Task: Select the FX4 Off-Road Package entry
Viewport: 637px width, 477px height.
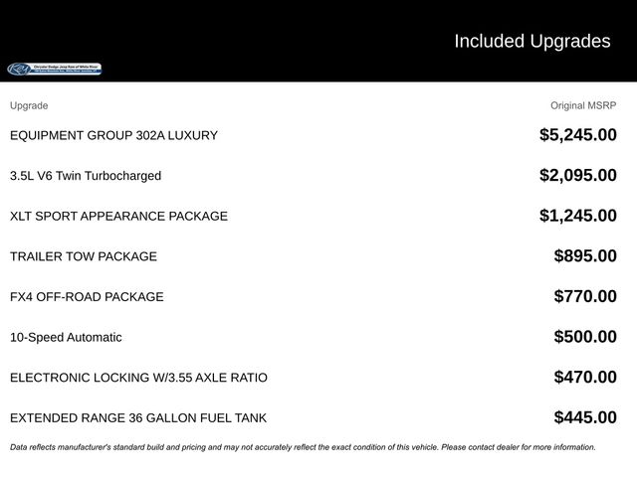Action: pyautogui.click(x=87, y=297)
